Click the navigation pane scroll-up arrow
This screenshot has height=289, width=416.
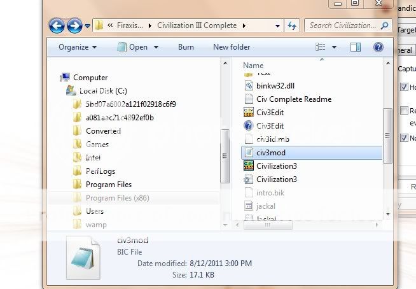(x=225, y=63)
